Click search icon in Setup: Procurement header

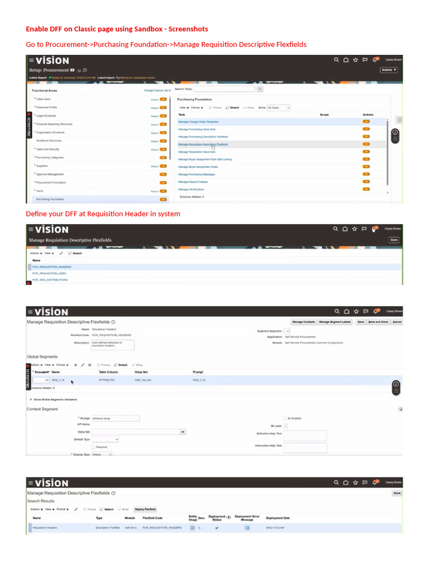coord(336,60)
